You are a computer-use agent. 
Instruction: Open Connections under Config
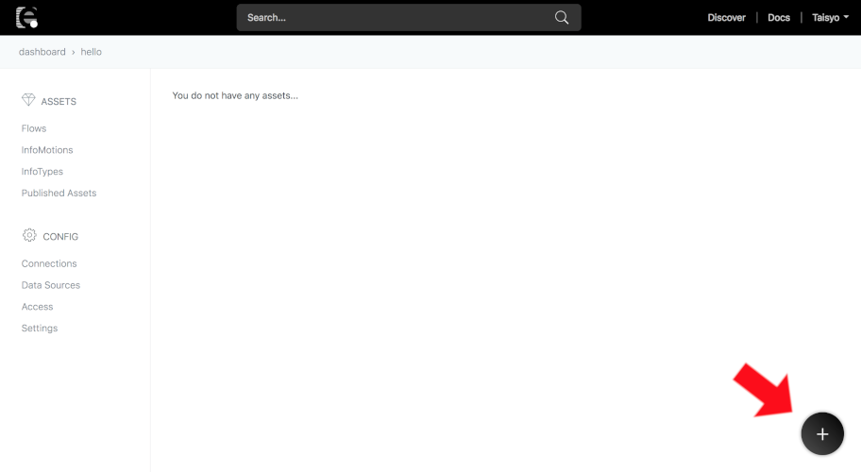[x=49, y=263]
